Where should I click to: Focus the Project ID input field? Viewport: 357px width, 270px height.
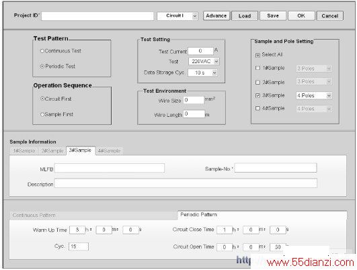pos(97,16)
